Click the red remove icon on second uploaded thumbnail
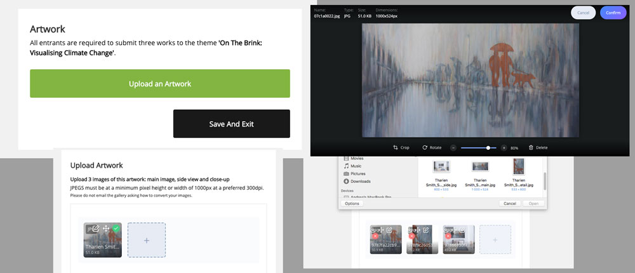 point(412,236)
